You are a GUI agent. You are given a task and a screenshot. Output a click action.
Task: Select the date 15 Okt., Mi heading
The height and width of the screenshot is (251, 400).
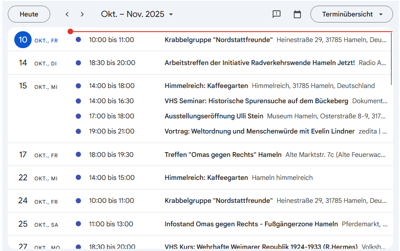(23, 86)
